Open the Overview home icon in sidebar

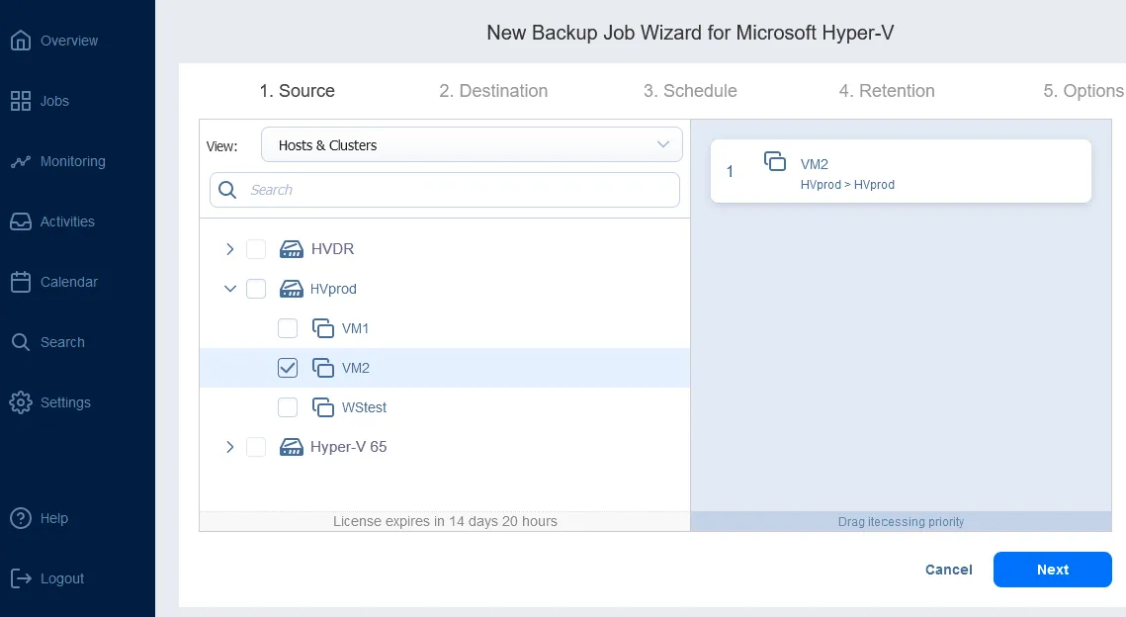coord(21,41)
